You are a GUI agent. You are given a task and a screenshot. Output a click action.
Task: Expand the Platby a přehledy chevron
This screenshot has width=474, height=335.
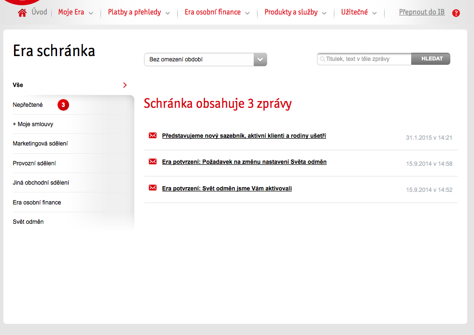click(x=168, y=13)
